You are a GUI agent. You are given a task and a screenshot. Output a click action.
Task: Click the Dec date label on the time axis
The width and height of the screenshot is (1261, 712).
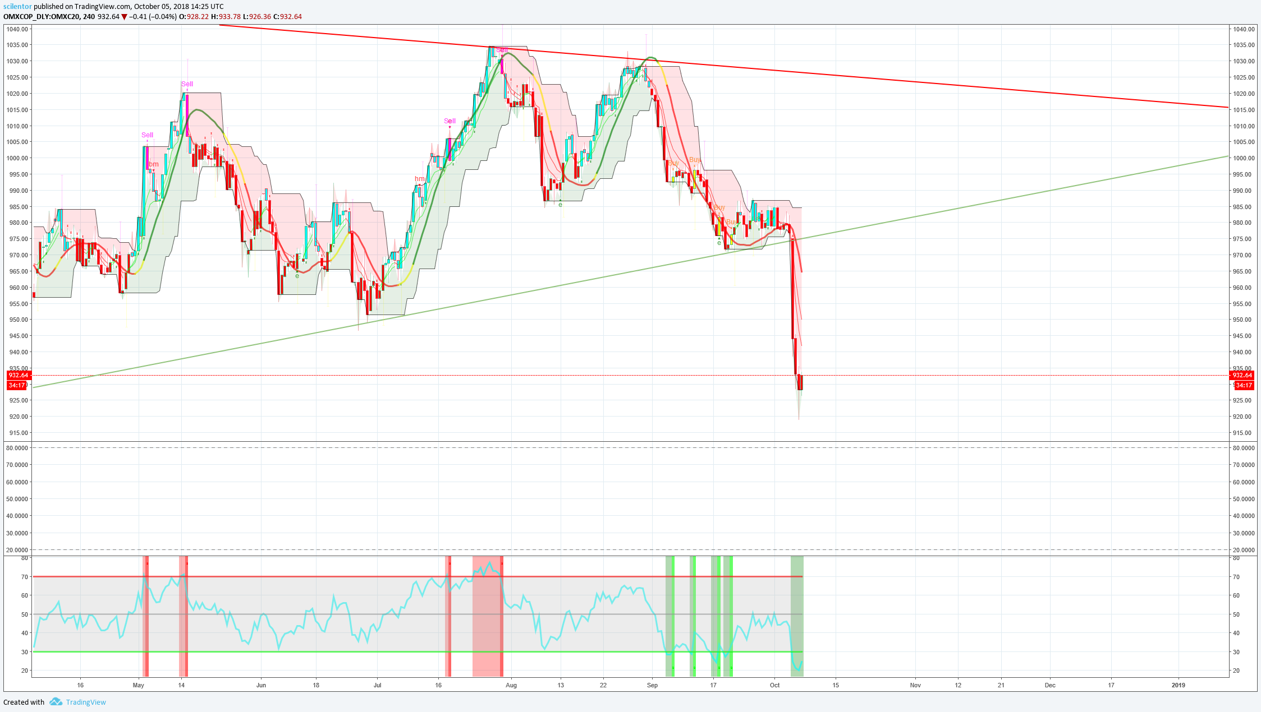(1050, 685)
